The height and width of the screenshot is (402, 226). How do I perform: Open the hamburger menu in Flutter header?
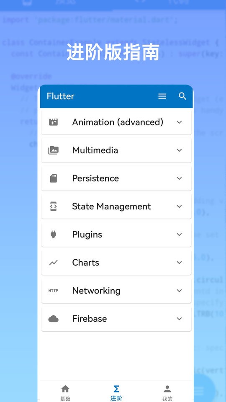click(162, 96)
